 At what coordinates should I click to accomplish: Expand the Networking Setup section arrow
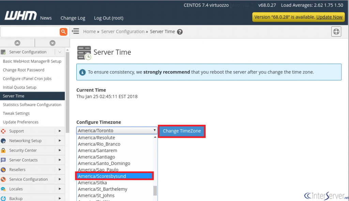pyautogui.click(x=60, y=140)
